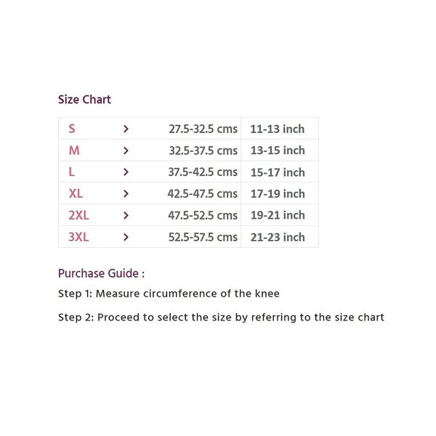Click the Purchase Guide heading
The height and width of the screenshot is (436, 436).
tap(101, 273)
